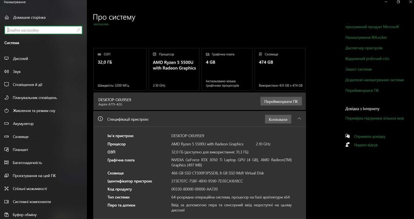The image size is (414, 219).
Task: Click the Сповіщення й дії icon
Action: (7, 85)
